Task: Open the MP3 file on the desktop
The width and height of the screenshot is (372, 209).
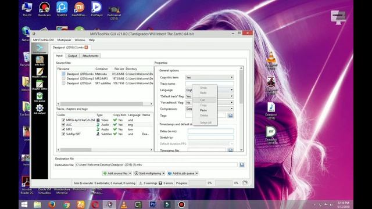Action: [271, 111]
